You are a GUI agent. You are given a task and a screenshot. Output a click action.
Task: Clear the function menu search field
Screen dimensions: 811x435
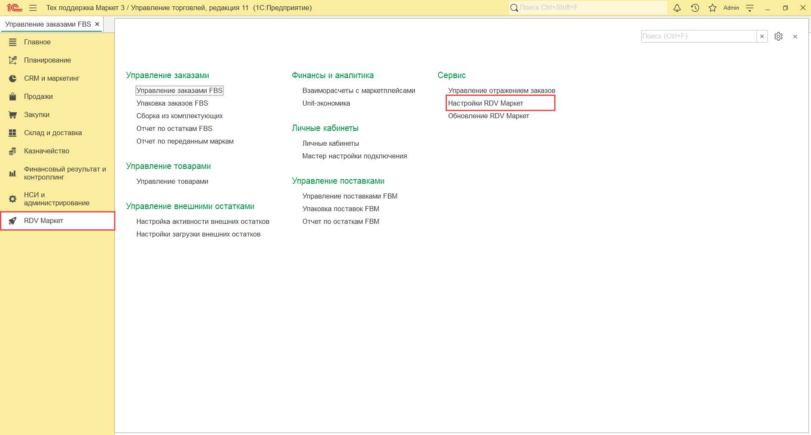[762, 36]
